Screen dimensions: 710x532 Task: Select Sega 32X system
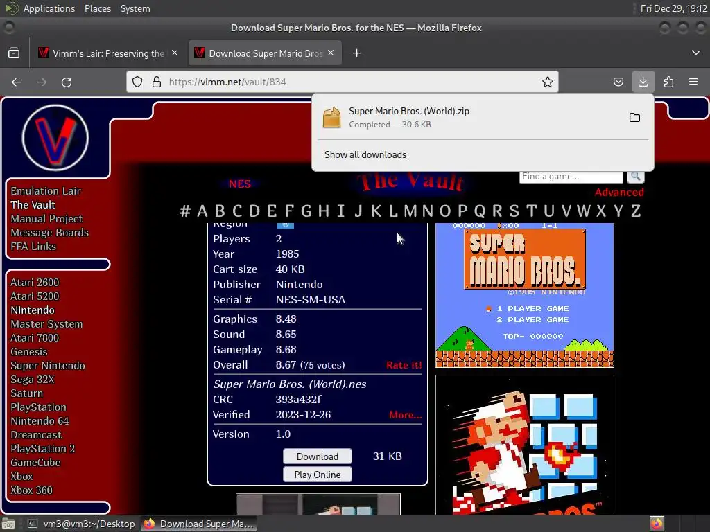(33, 380)
